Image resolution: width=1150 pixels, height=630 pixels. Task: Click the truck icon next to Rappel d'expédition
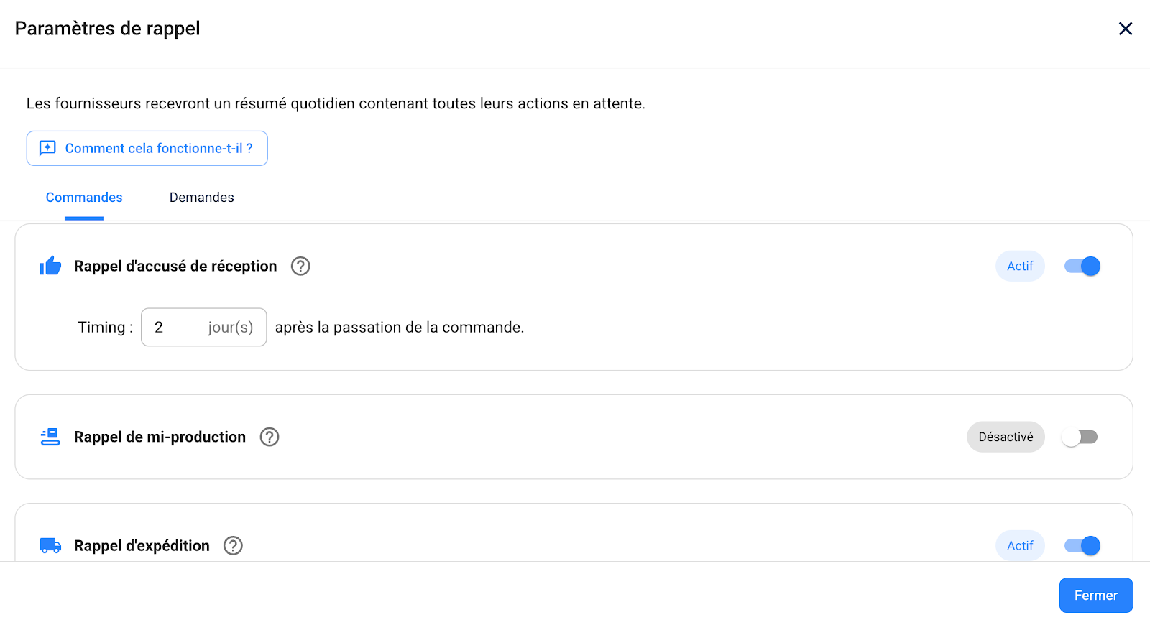coord(50,545)
